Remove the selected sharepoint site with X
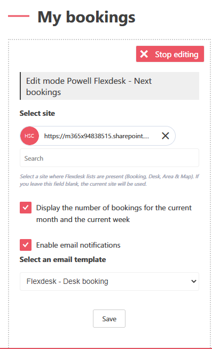 [x=165, y=136]
